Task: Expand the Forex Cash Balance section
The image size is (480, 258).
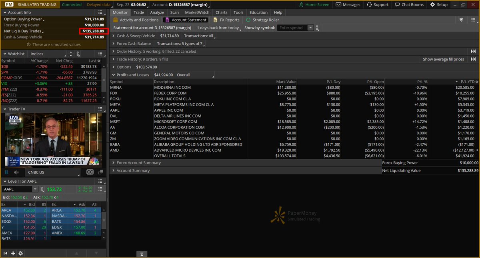Action: [x=114, y=44]
